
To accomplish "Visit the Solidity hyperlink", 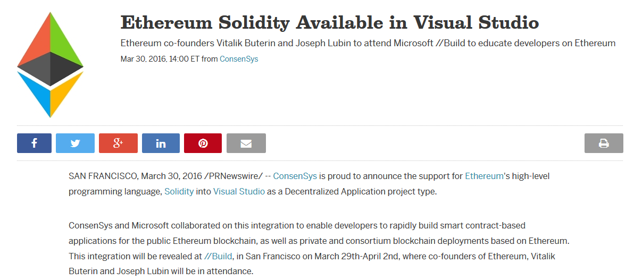I will (x=179, y=191).
